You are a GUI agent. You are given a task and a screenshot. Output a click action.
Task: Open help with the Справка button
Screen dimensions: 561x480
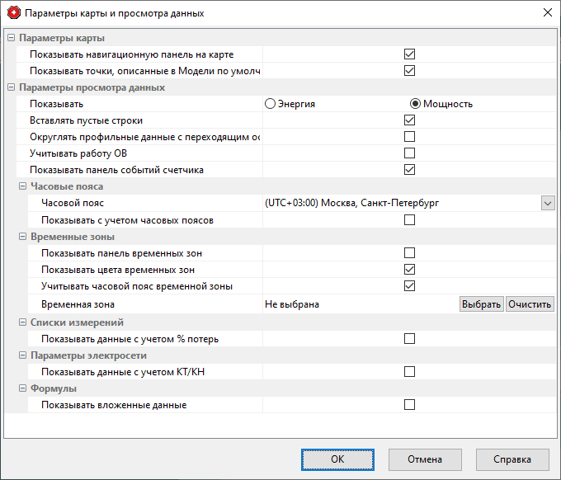pos(512,459)
